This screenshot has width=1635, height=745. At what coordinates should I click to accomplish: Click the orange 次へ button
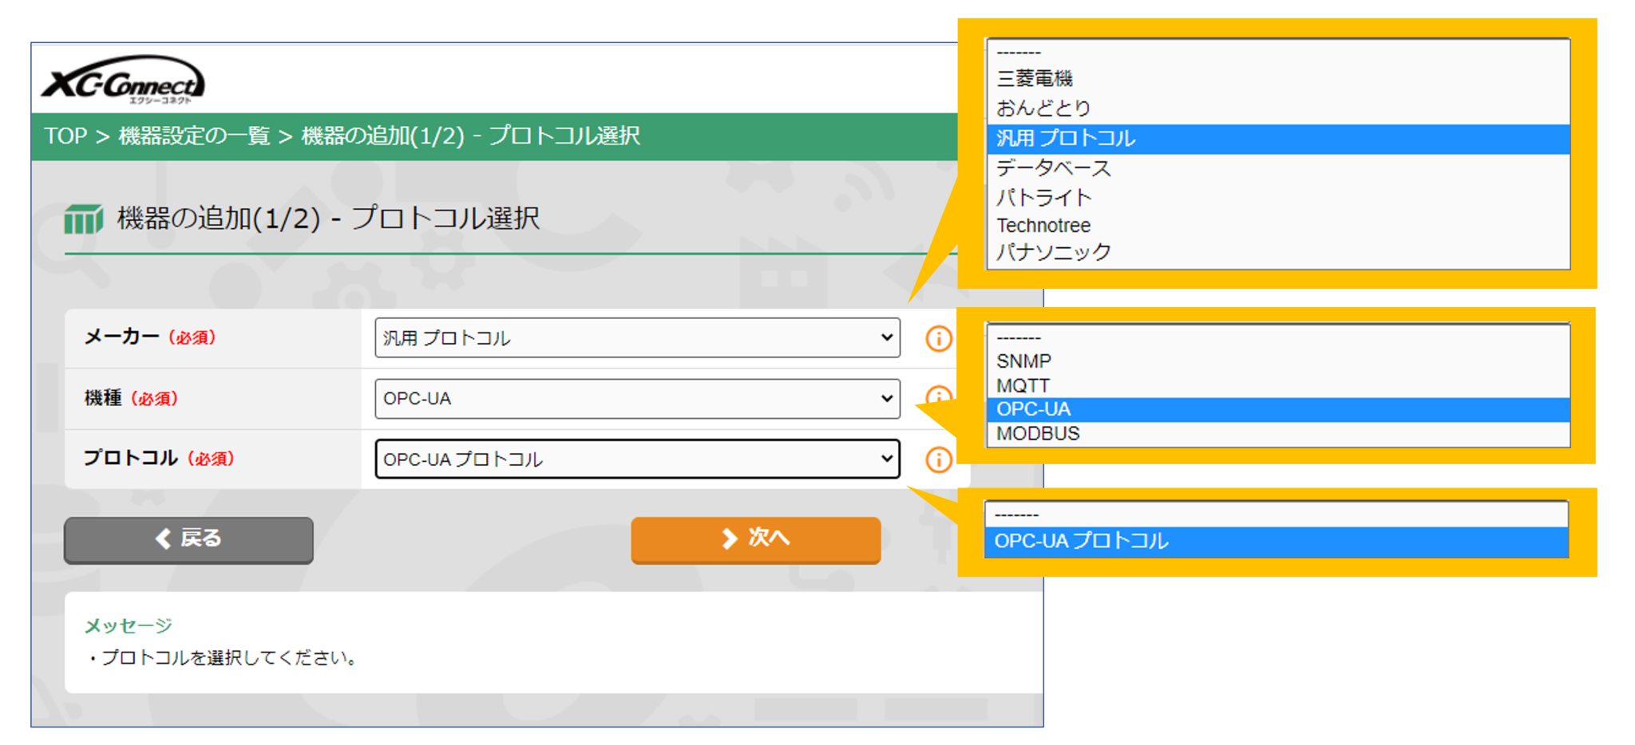(755, 539)
